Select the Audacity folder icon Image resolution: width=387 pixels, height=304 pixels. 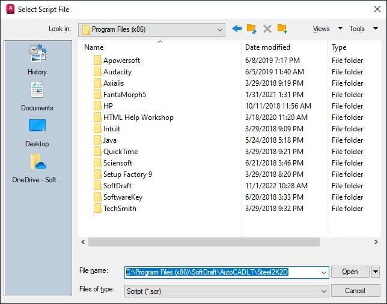[x=97, y=72]
